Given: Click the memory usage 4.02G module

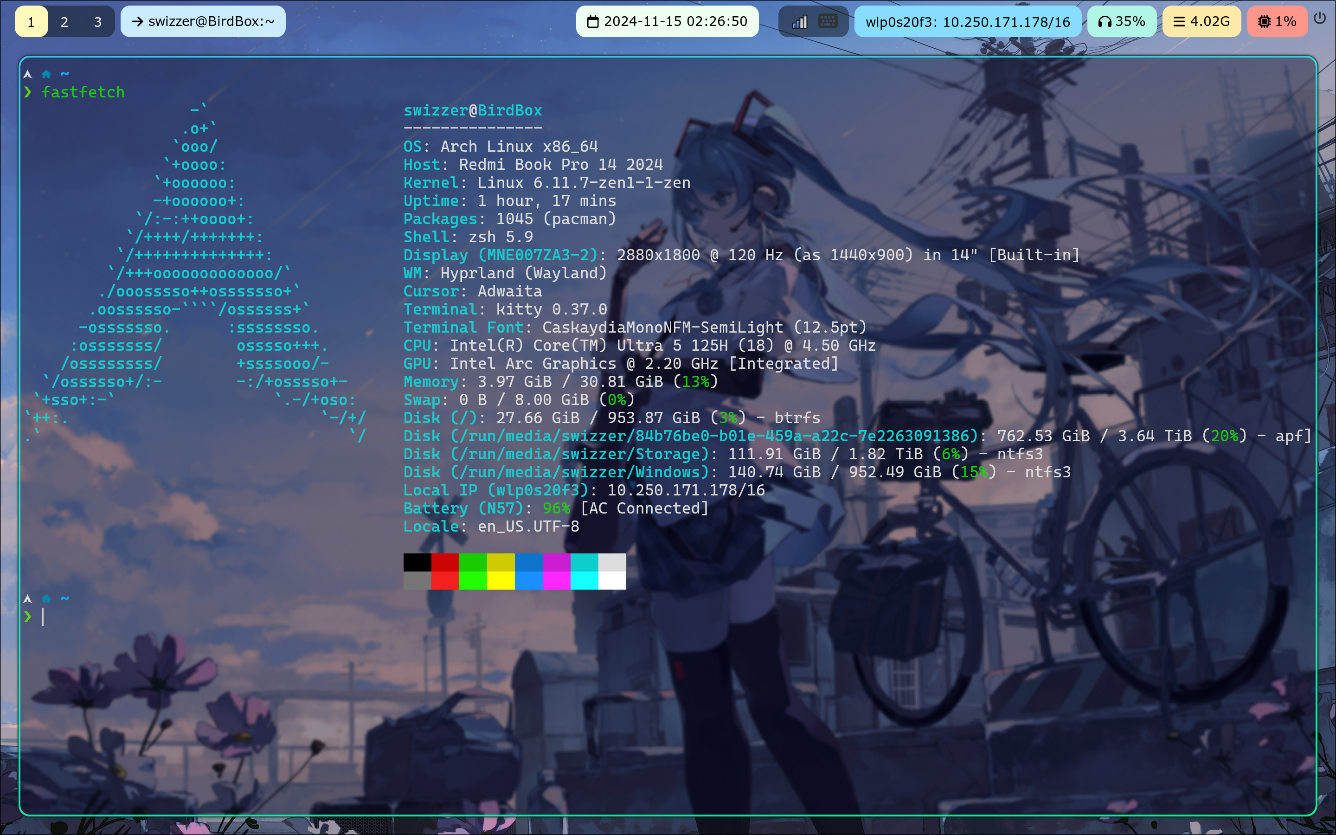Looking at the screenshot, I should click(1201, 21).
